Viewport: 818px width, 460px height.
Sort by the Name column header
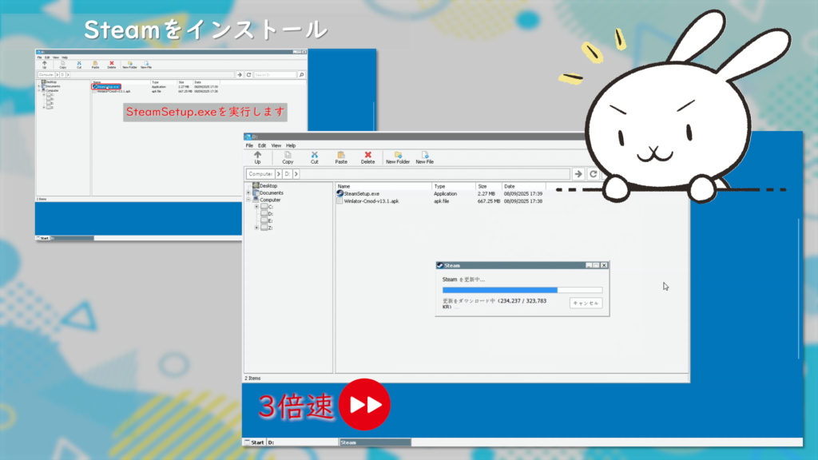[x=383, y=186]
